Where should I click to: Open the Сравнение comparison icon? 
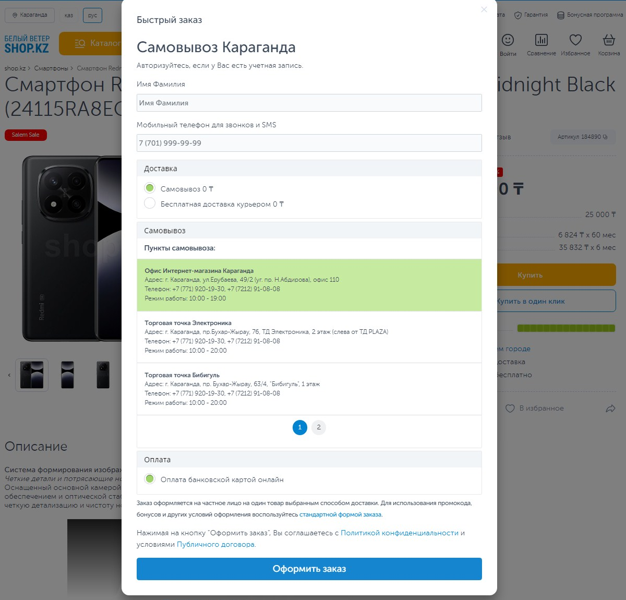pyautogui.click(x=541, y=41)
